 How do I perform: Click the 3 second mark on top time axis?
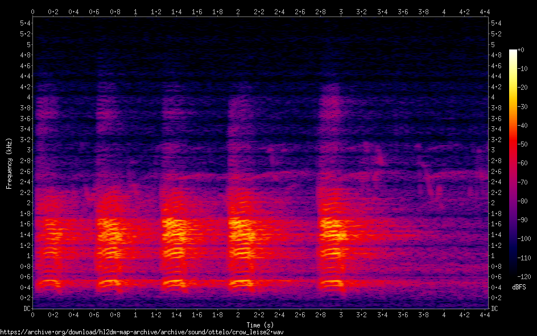coord(341,11)
